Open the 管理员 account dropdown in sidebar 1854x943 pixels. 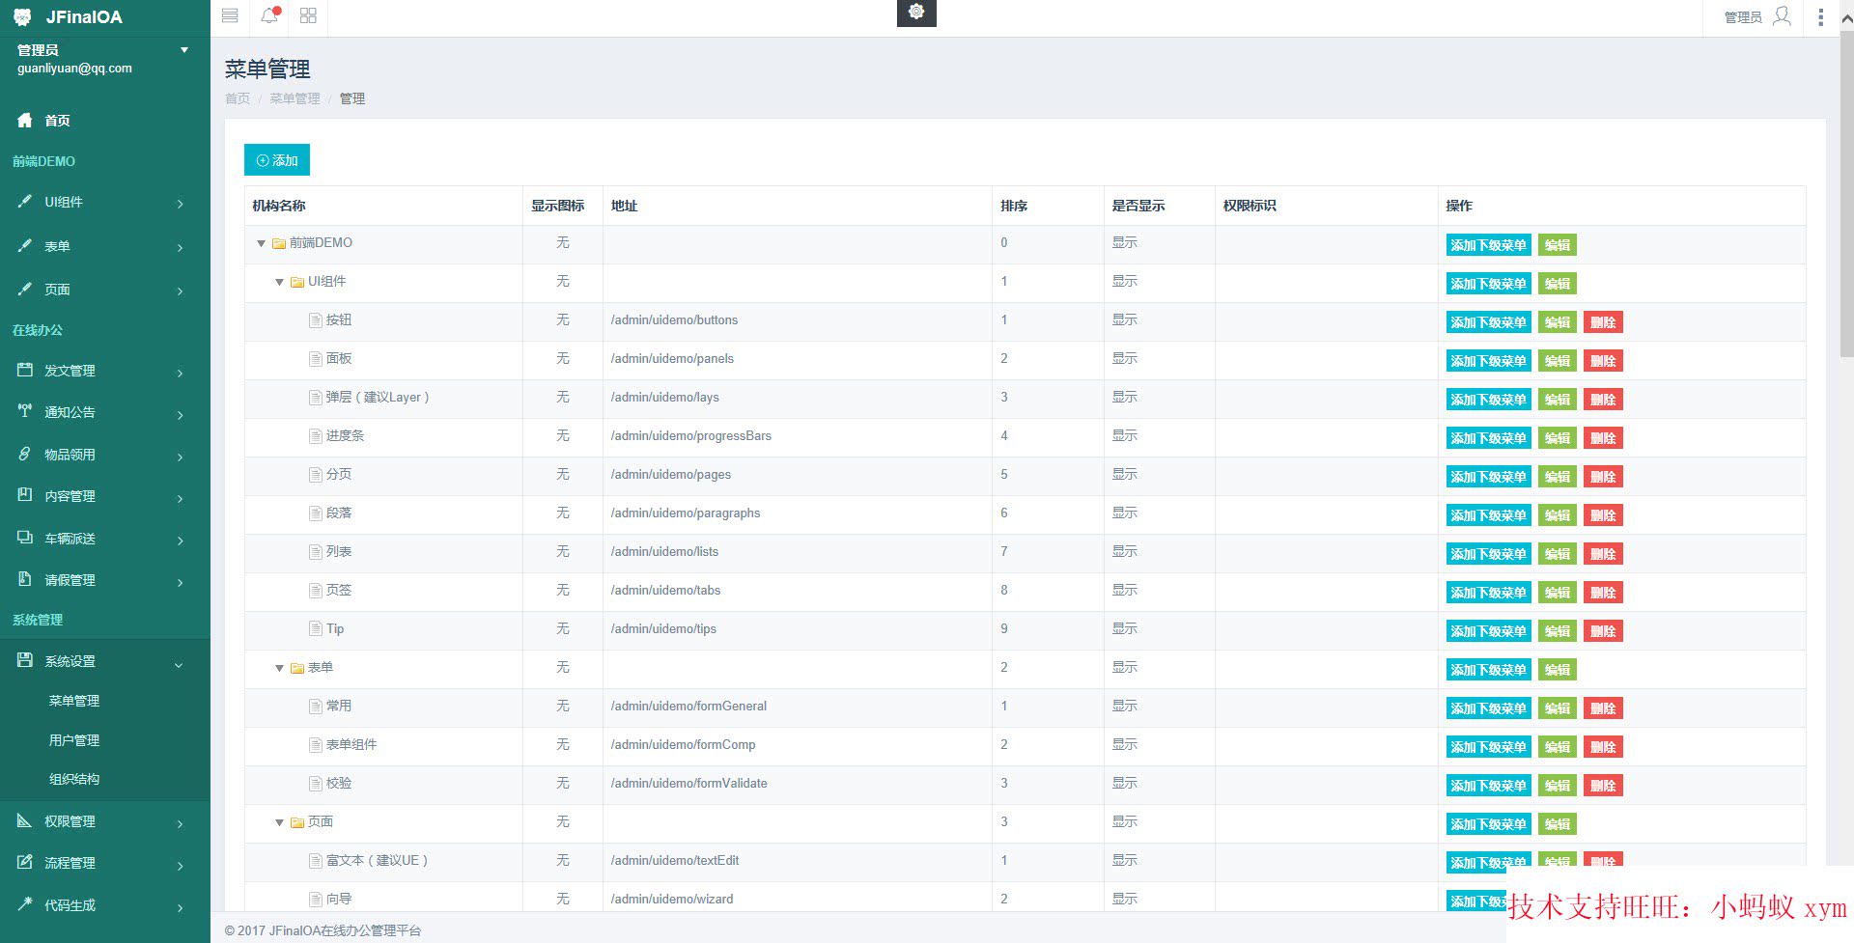coord(184,50)
